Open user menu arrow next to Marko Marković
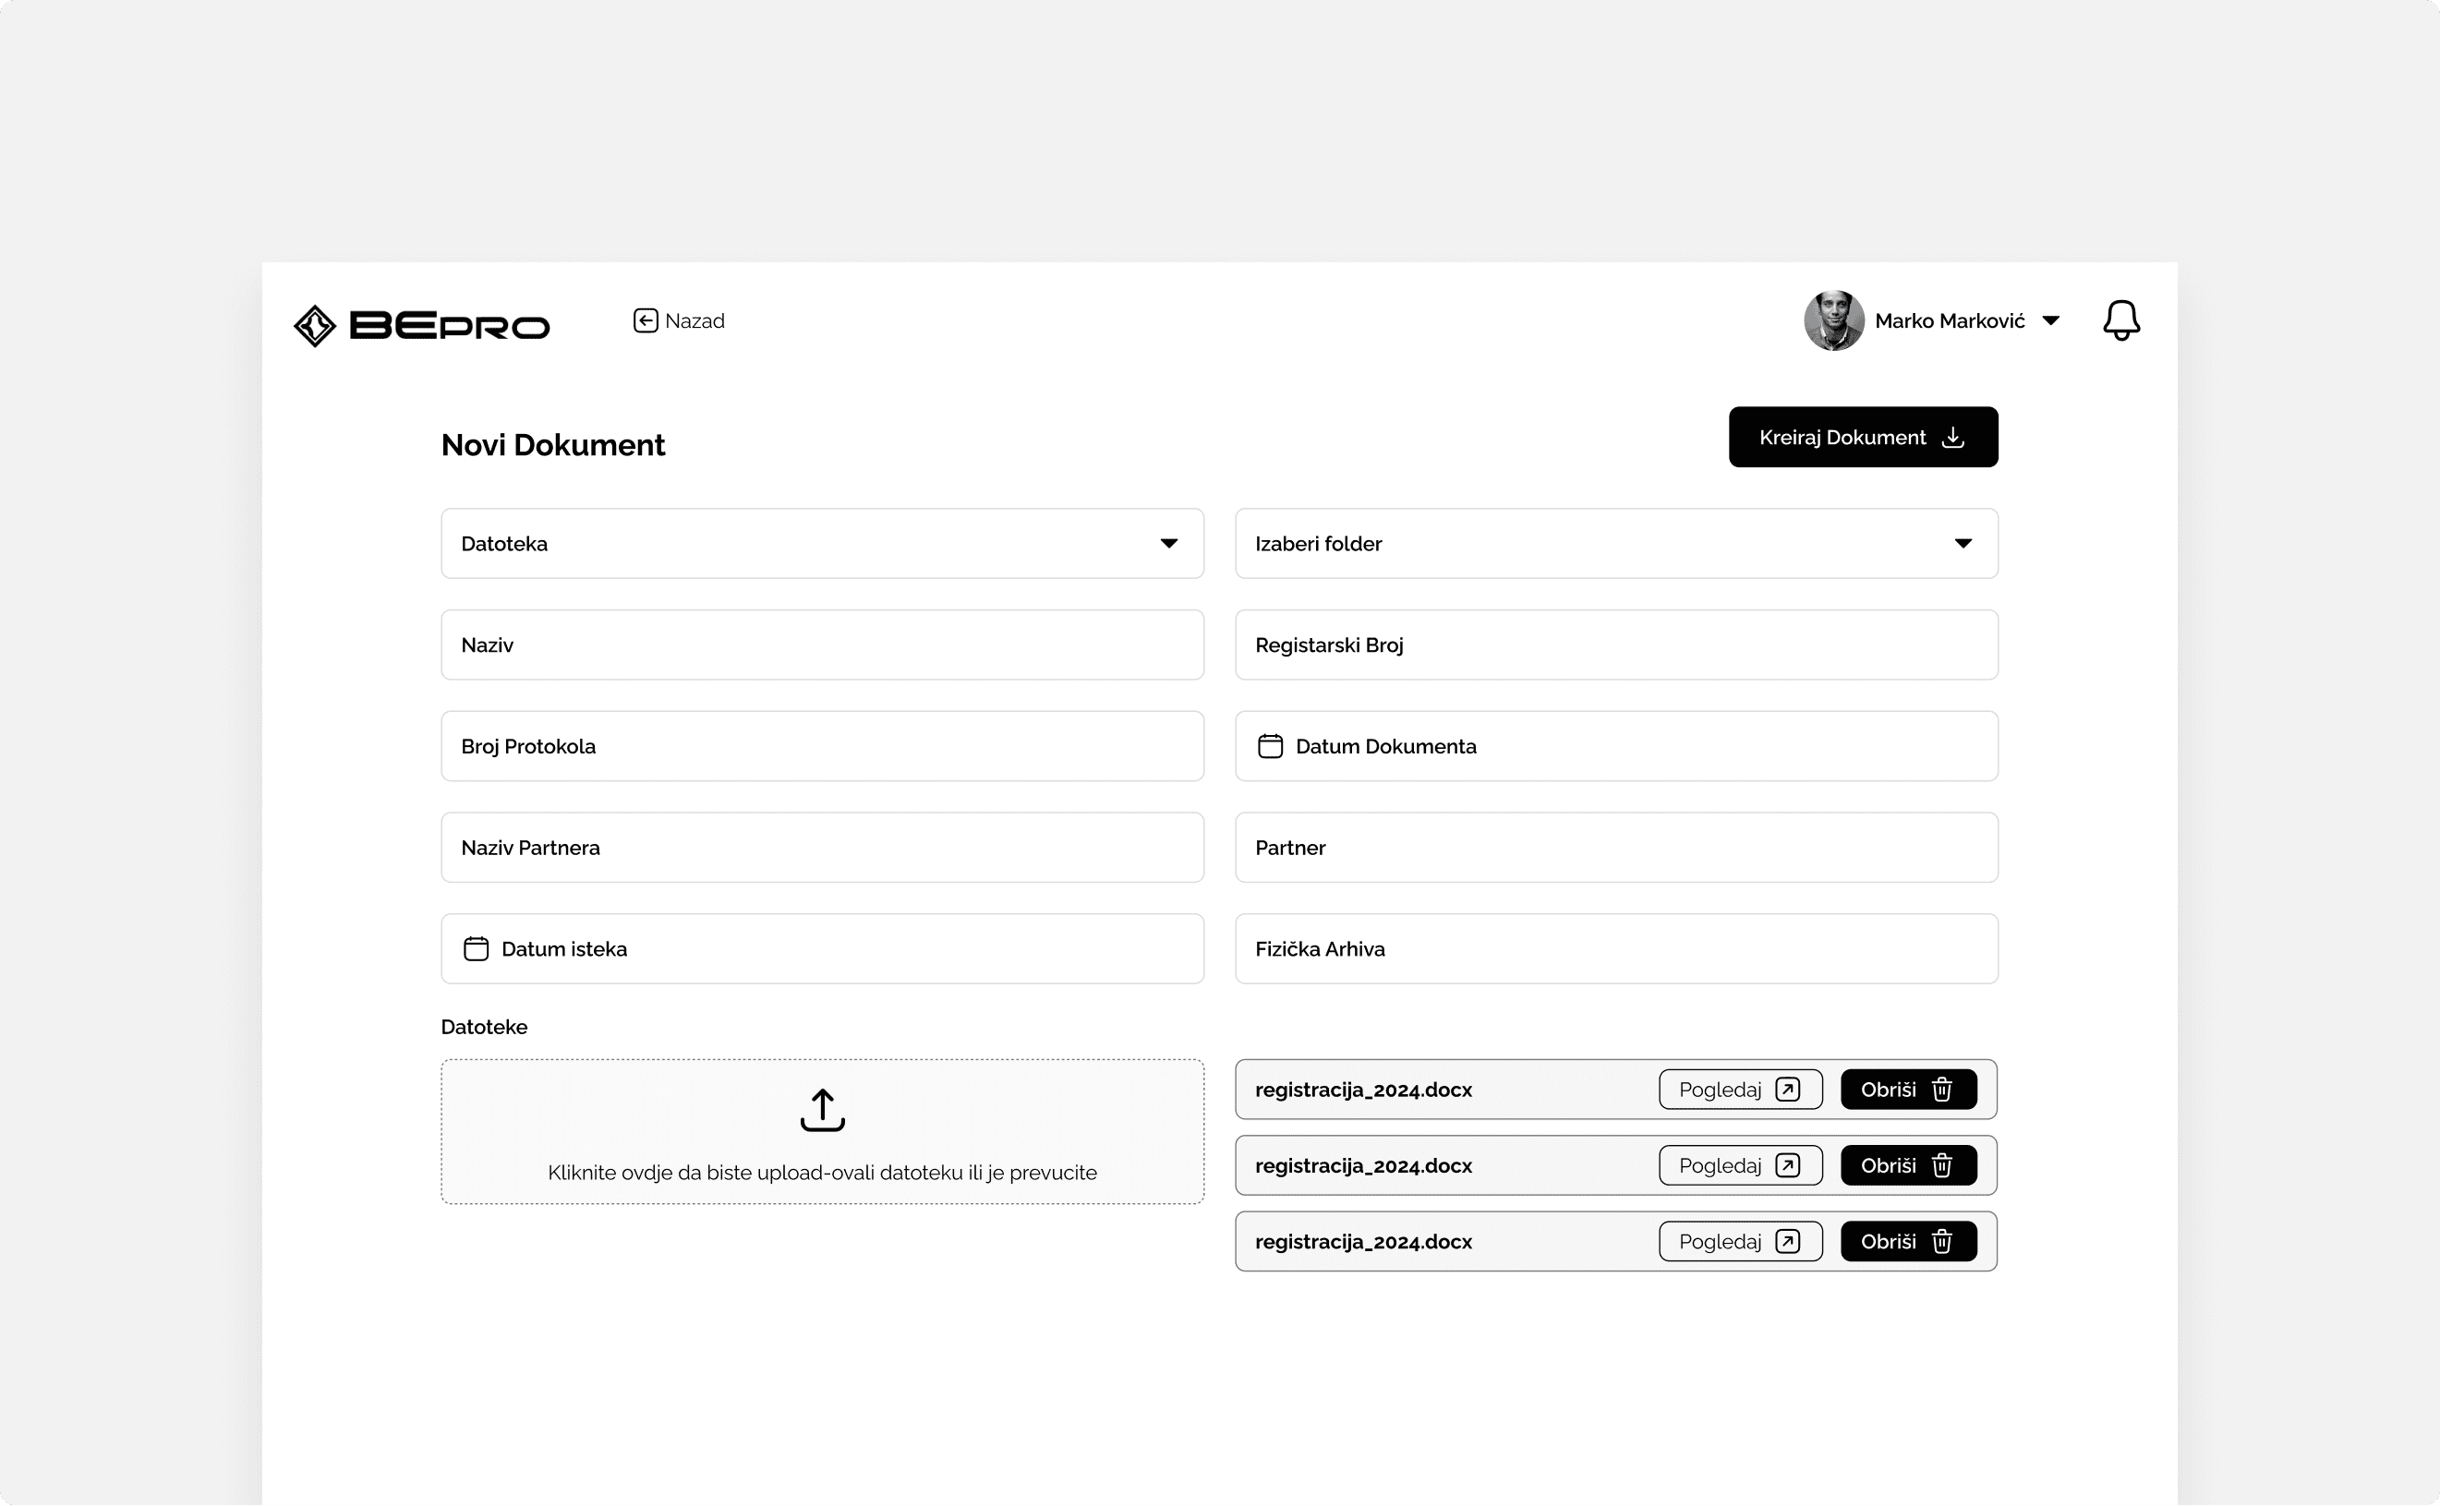 tap(2050, 320)
